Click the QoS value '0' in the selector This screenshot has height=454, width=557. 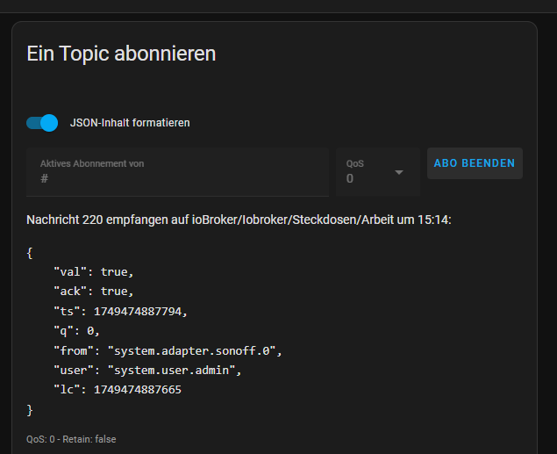click(350, 179)
